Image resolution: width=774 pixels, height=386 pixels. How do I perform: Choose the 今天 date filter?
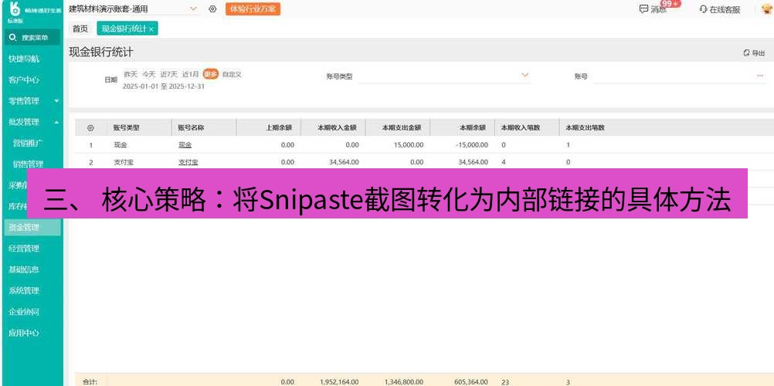tap(148, 75)
